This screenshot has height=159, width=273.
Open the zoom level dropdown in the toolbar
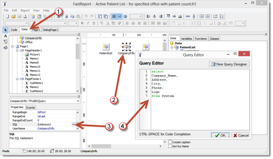[140, 16]
